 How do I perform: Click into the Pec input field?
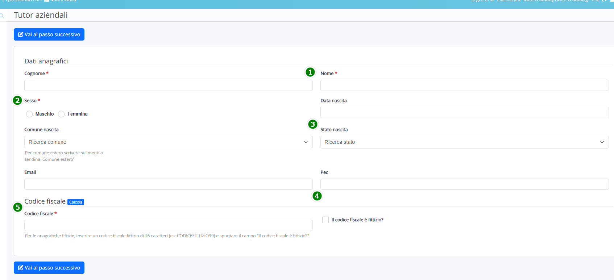coord(464,184)
